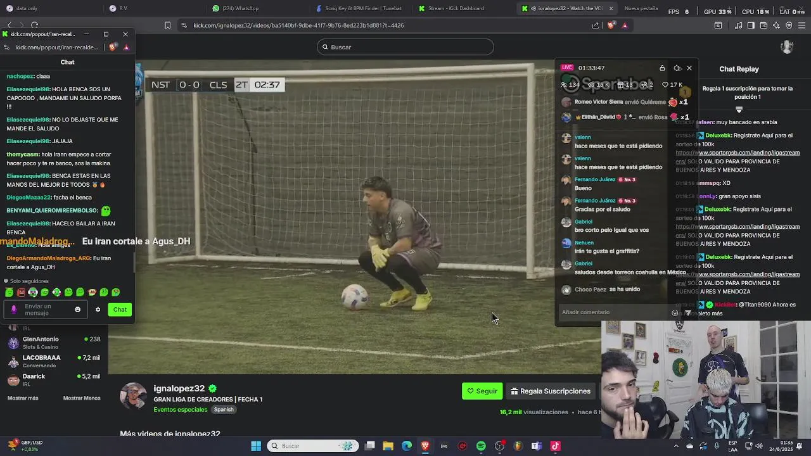Click the volume icon in system tray

click(x=758, y=446)
